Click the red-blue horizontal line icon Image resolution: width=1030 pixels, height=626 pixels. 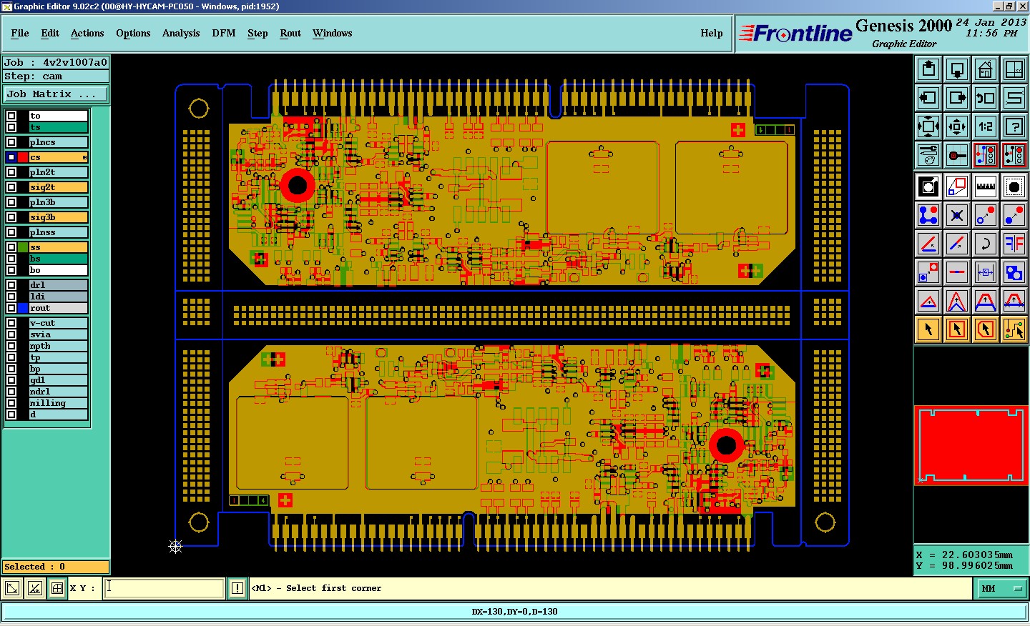pos(957,272)
